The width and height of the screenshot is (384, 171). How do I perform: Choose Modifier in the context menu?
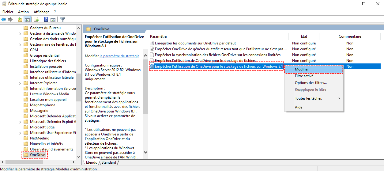pos(314,69)
